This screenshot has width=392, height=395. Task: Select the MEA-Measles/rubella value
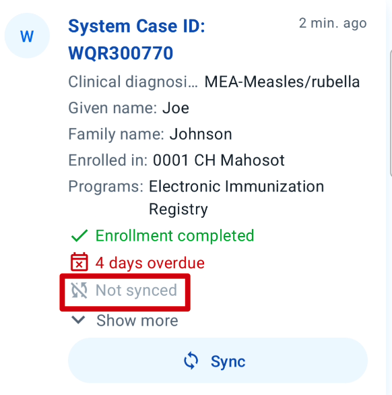pyautogui.click(x=282, y=82)
